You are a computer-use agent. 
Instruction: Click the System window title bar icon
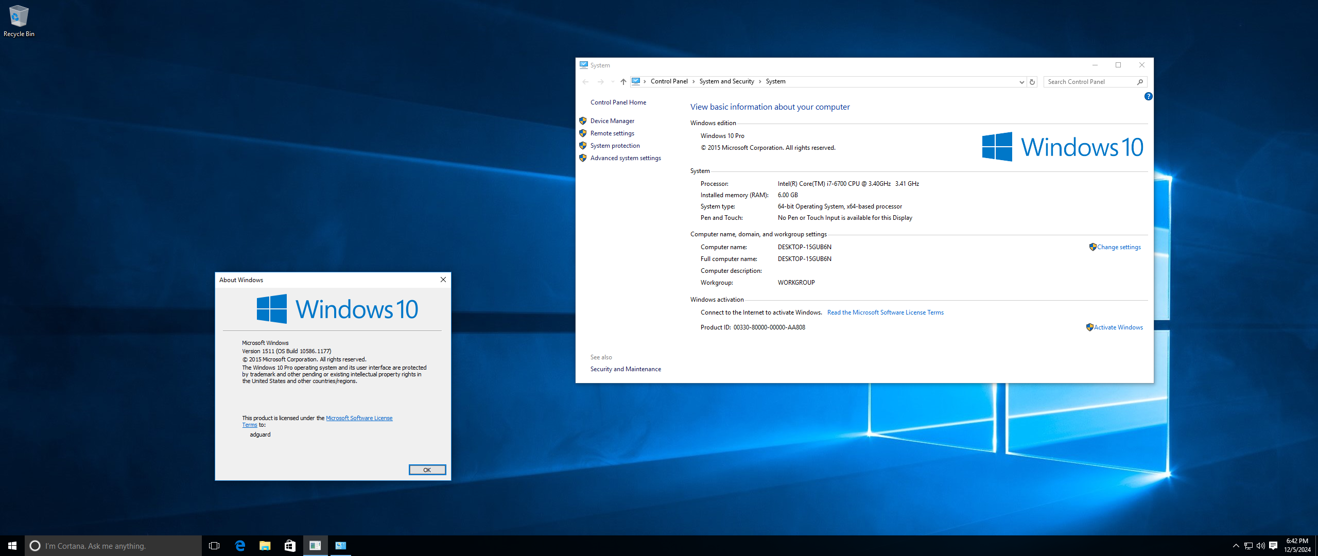583,65
